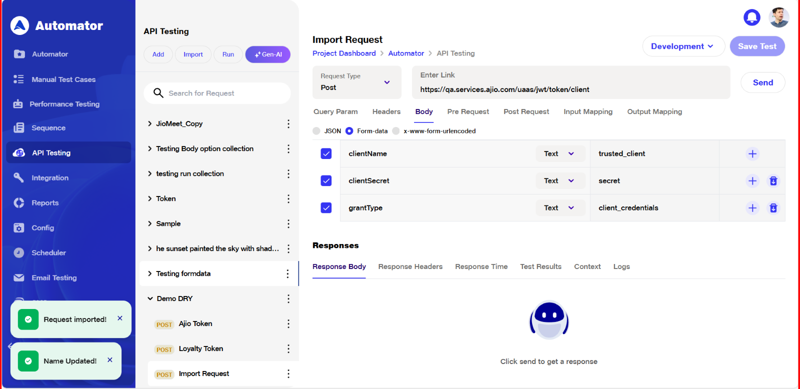Viewport: 800px width, 389px height.
Task: Collapse the Demo DRY collection
Action: click(150, 299)
